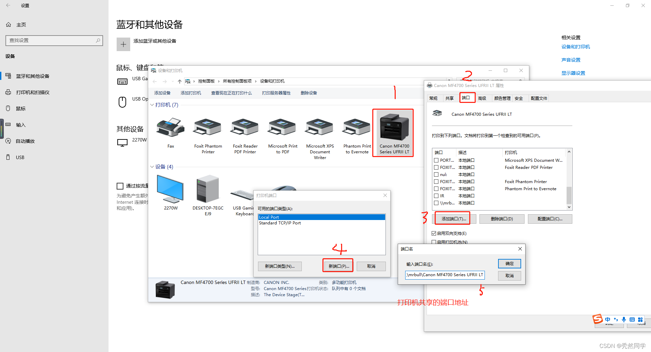Check the \\mrb... port checkbox
This screenshot has width=651, height=352.
(x=436, y=203)
